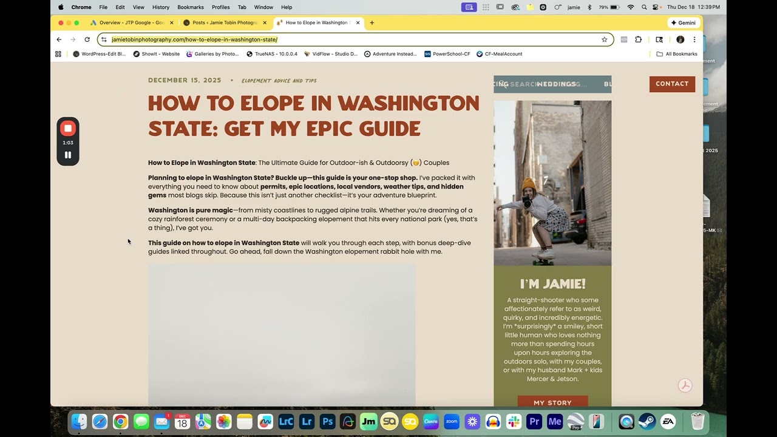Open Photos from the Dock
This screenshot has height=437, width=777.
(x=223, y=421)
